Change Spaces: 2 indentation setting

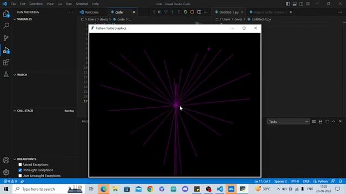[x=280, y=181]
